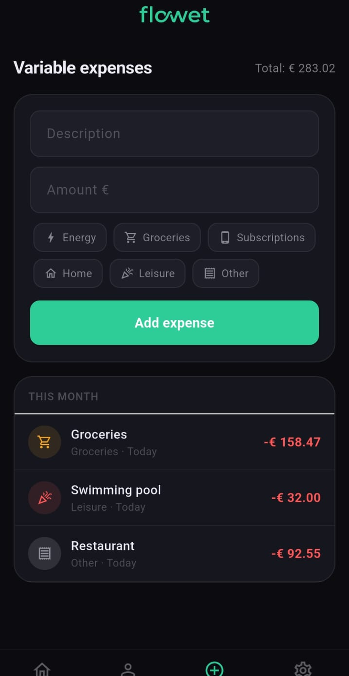
Task: Tap the grey receipt icon beside Restaurant
Action: tap(45, 554)
